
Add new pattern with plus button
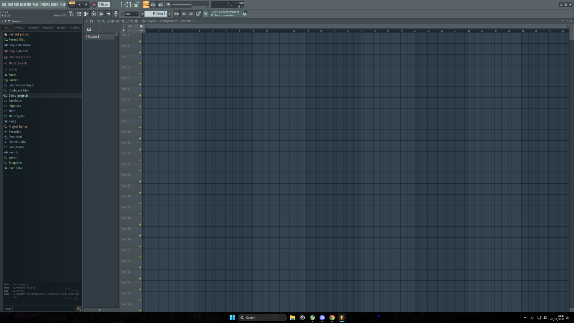point(170,14)
